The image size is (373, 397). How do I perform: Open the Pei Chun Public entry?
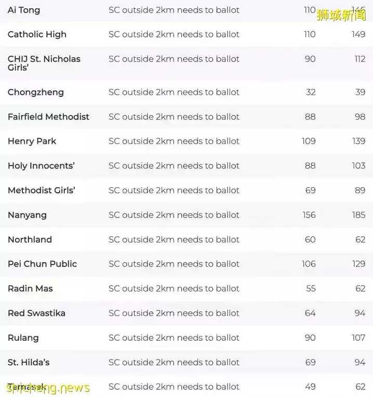[x=42, y=264]
